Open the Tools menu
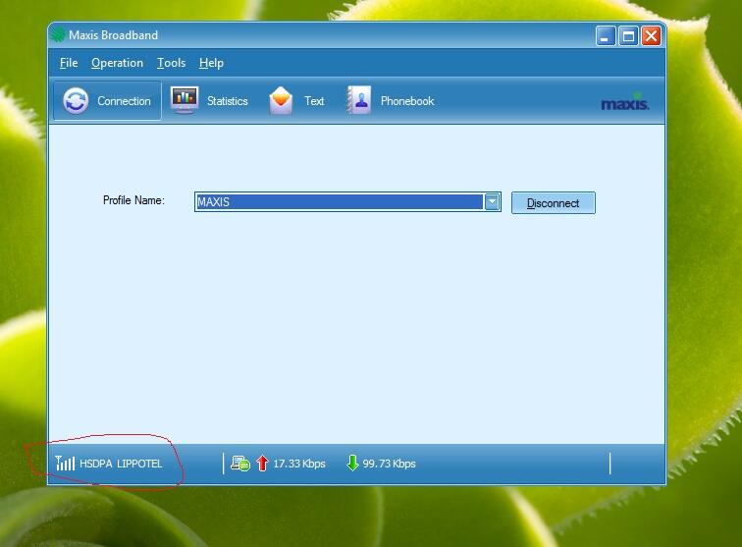The width and height of the screenshot is (742, 547). (x=172, y=63)
